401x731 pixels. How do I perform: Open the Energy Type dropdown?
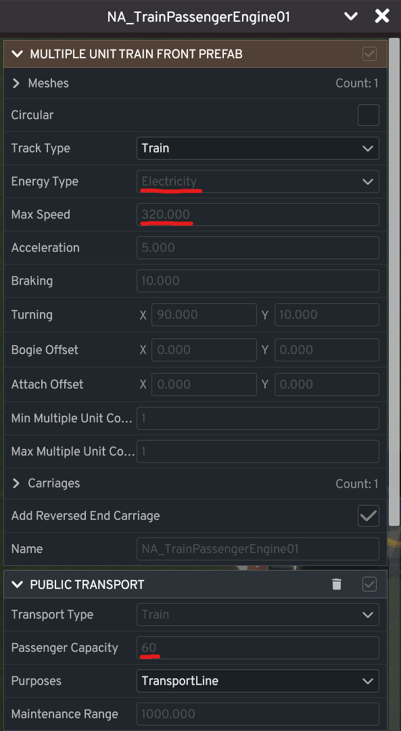[x=258, y=181]
